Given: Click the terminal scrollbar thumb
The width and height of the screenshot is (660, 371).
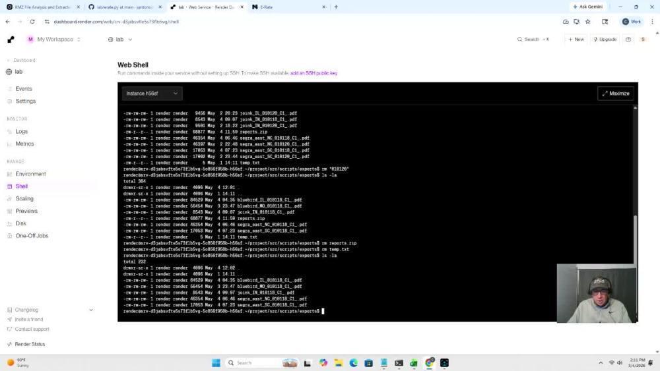Looking at the screenshot, I should tap(635, 241).
